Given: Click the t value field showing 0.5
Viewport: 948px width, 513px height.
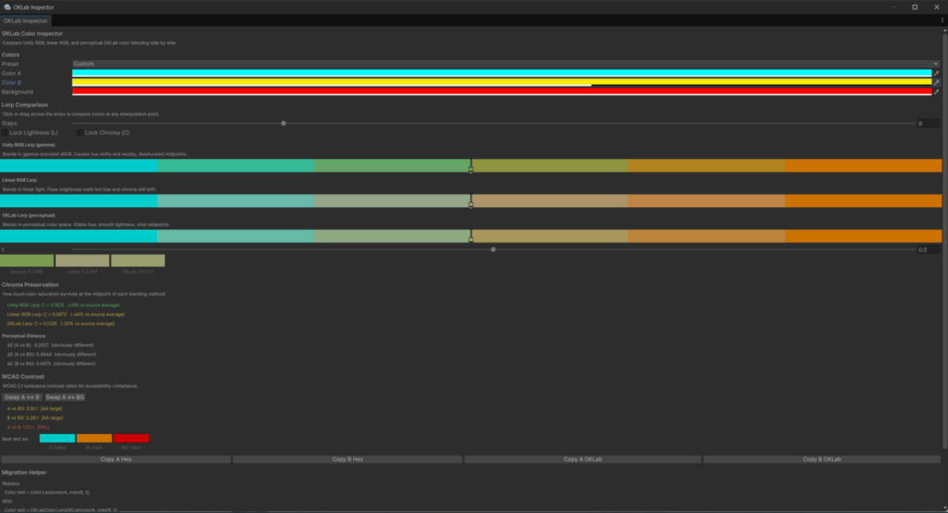Looking at the screenshot, I should [x=927, y=250].
